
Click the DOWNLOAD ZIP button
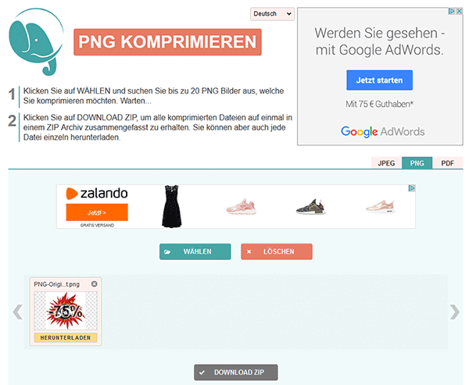(236, 373)
